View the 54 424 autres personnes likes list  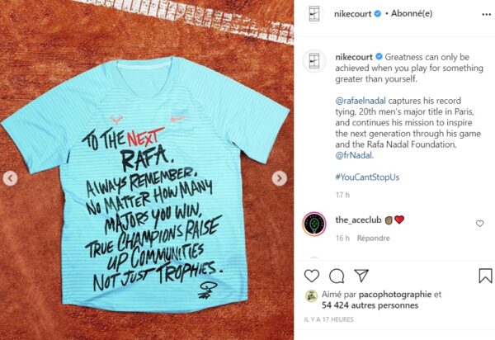point(370,305)
